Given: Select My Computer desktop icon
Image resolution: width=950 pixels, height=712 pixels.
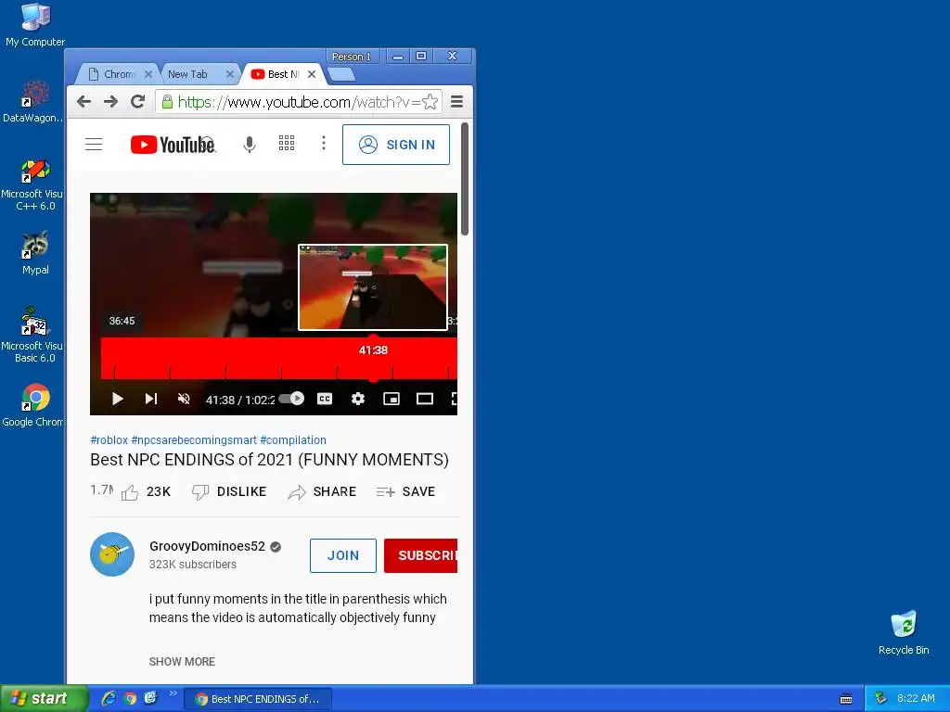Looking at the screenshot, I should [35, 24].
